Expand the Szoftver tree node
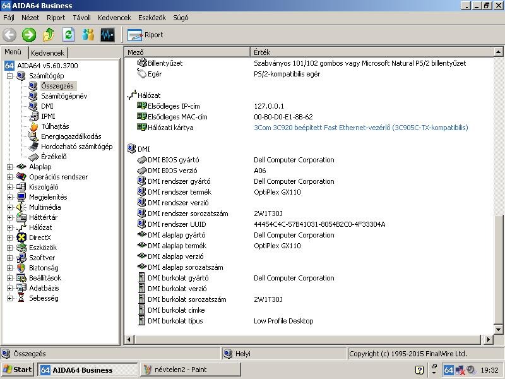The image size is (505, 379). click(x=9, y=258)
